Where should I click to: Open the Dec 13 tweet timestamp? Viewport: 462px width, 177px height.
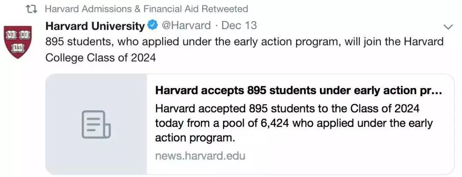pos(239,26)
